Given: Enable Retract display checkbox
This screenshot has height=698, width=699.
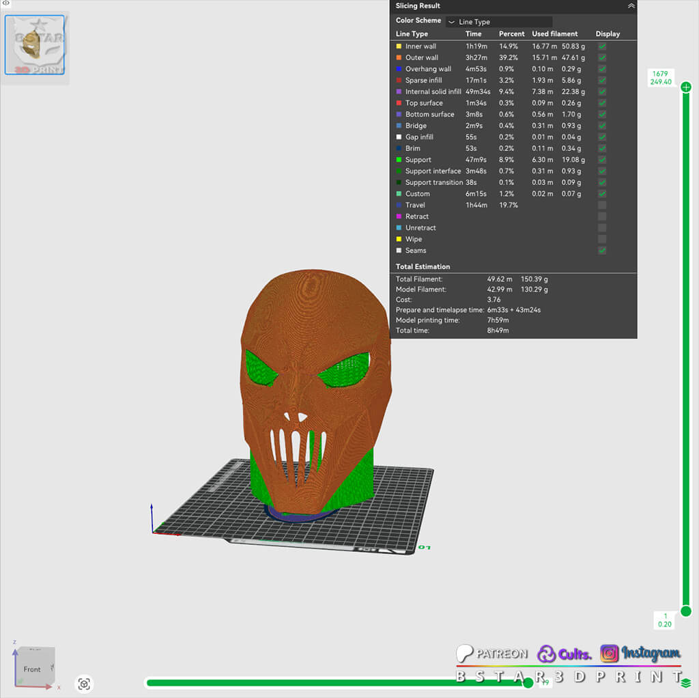Looking at the screenshot, I should [602, 217].
